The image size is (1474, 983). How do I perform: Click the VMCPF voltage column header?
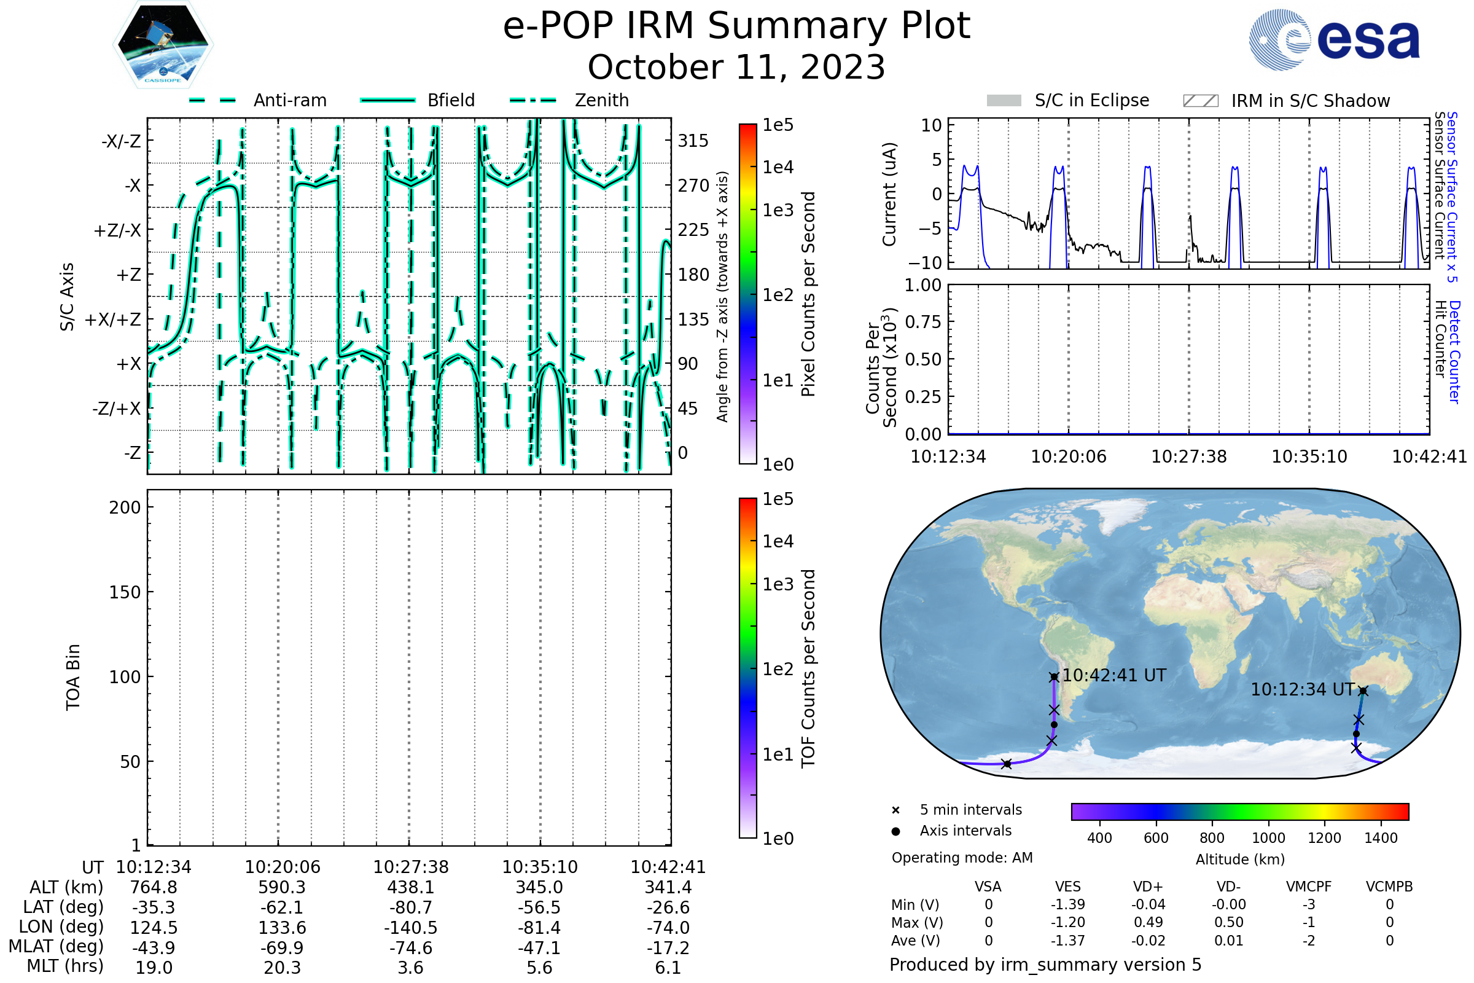coord(1309,887)
